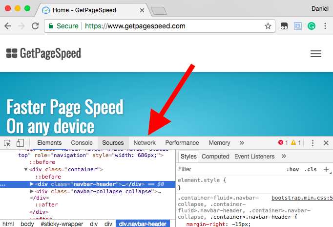Click the element.style rule block

[x=202, y=184]
